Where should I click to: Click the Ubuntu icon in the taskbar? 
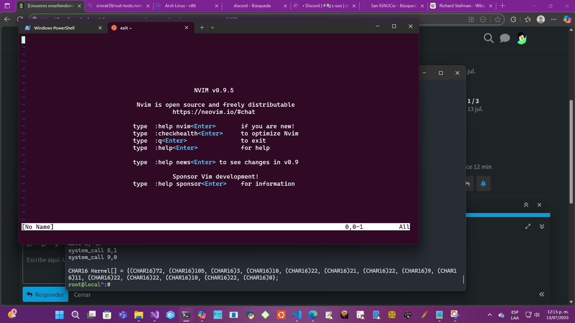click(281, 315)
